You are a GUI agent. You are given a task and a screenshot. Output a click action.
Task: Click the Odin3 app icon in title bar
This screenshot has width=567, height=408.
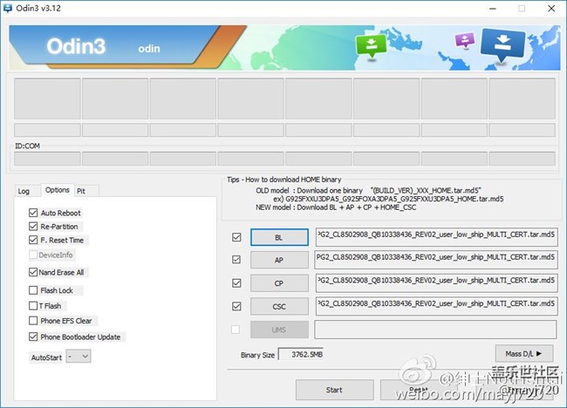tap(7, 8)
